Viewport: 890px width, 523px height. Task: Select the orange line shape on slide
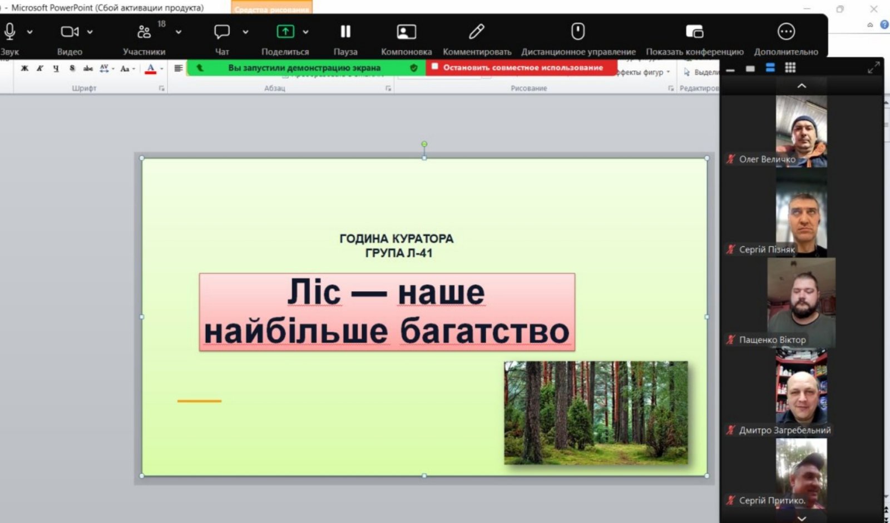pos(199,401)
